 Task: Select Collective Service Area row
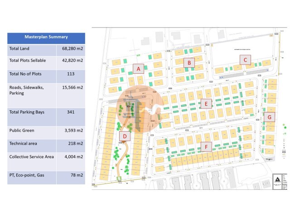pyautogui.click(x=32, y=156)
